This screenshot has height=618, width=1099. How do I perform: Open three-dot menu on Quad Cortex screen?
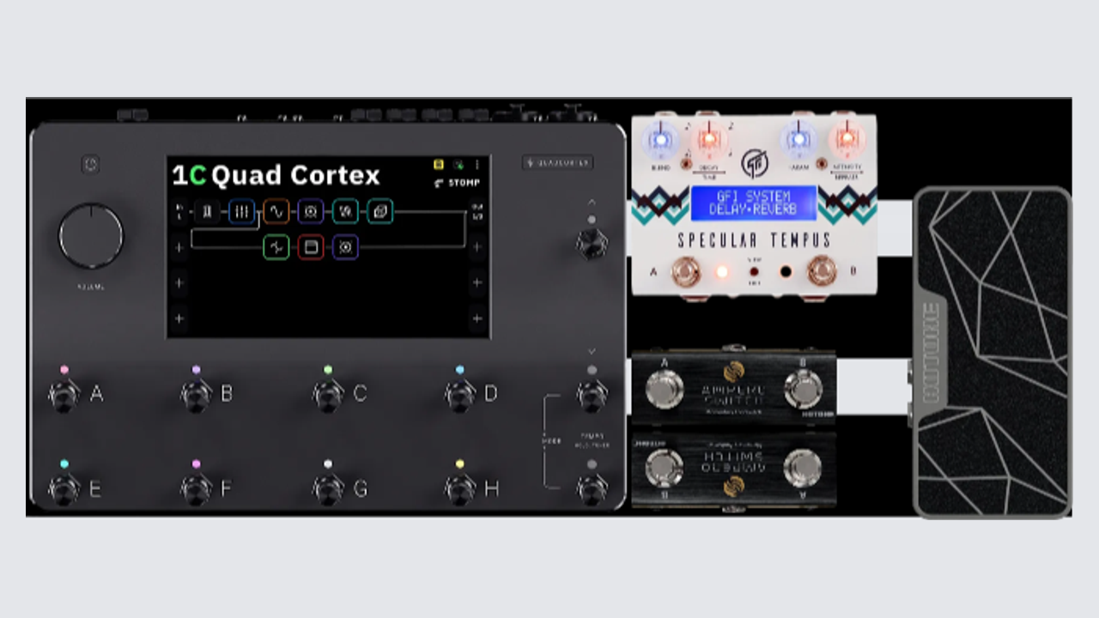477,164
